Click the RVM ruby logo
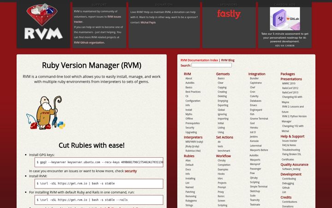The width and height of the screenshot is (332, 208). [x=43, y=22]
